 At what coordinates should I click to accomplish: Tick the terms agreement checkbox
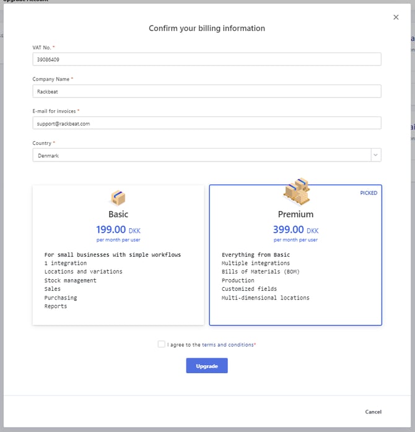tap(162, 345)
